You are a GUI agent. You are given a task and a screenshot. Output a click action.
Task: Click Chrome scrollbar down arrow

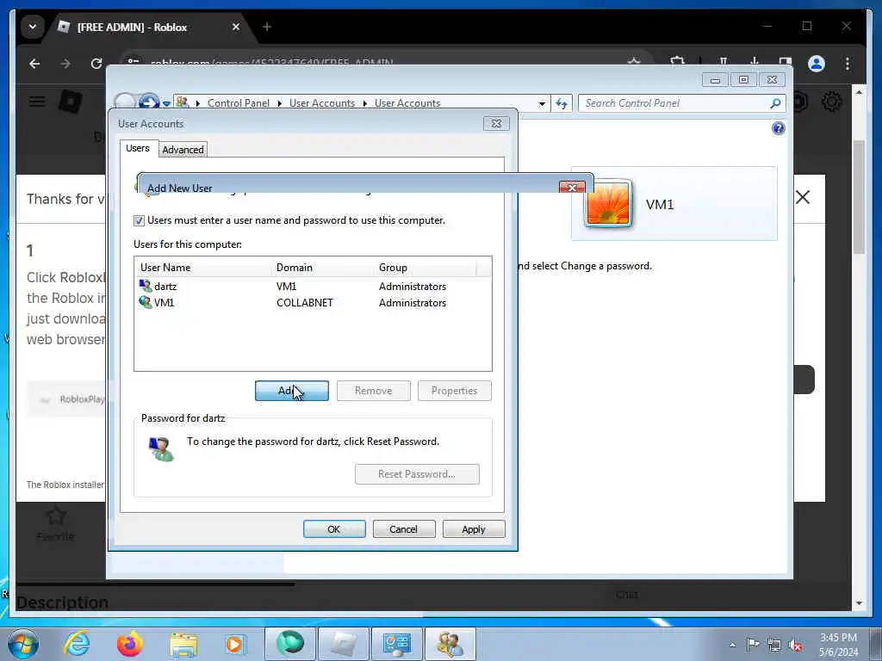tap(859, 603)
